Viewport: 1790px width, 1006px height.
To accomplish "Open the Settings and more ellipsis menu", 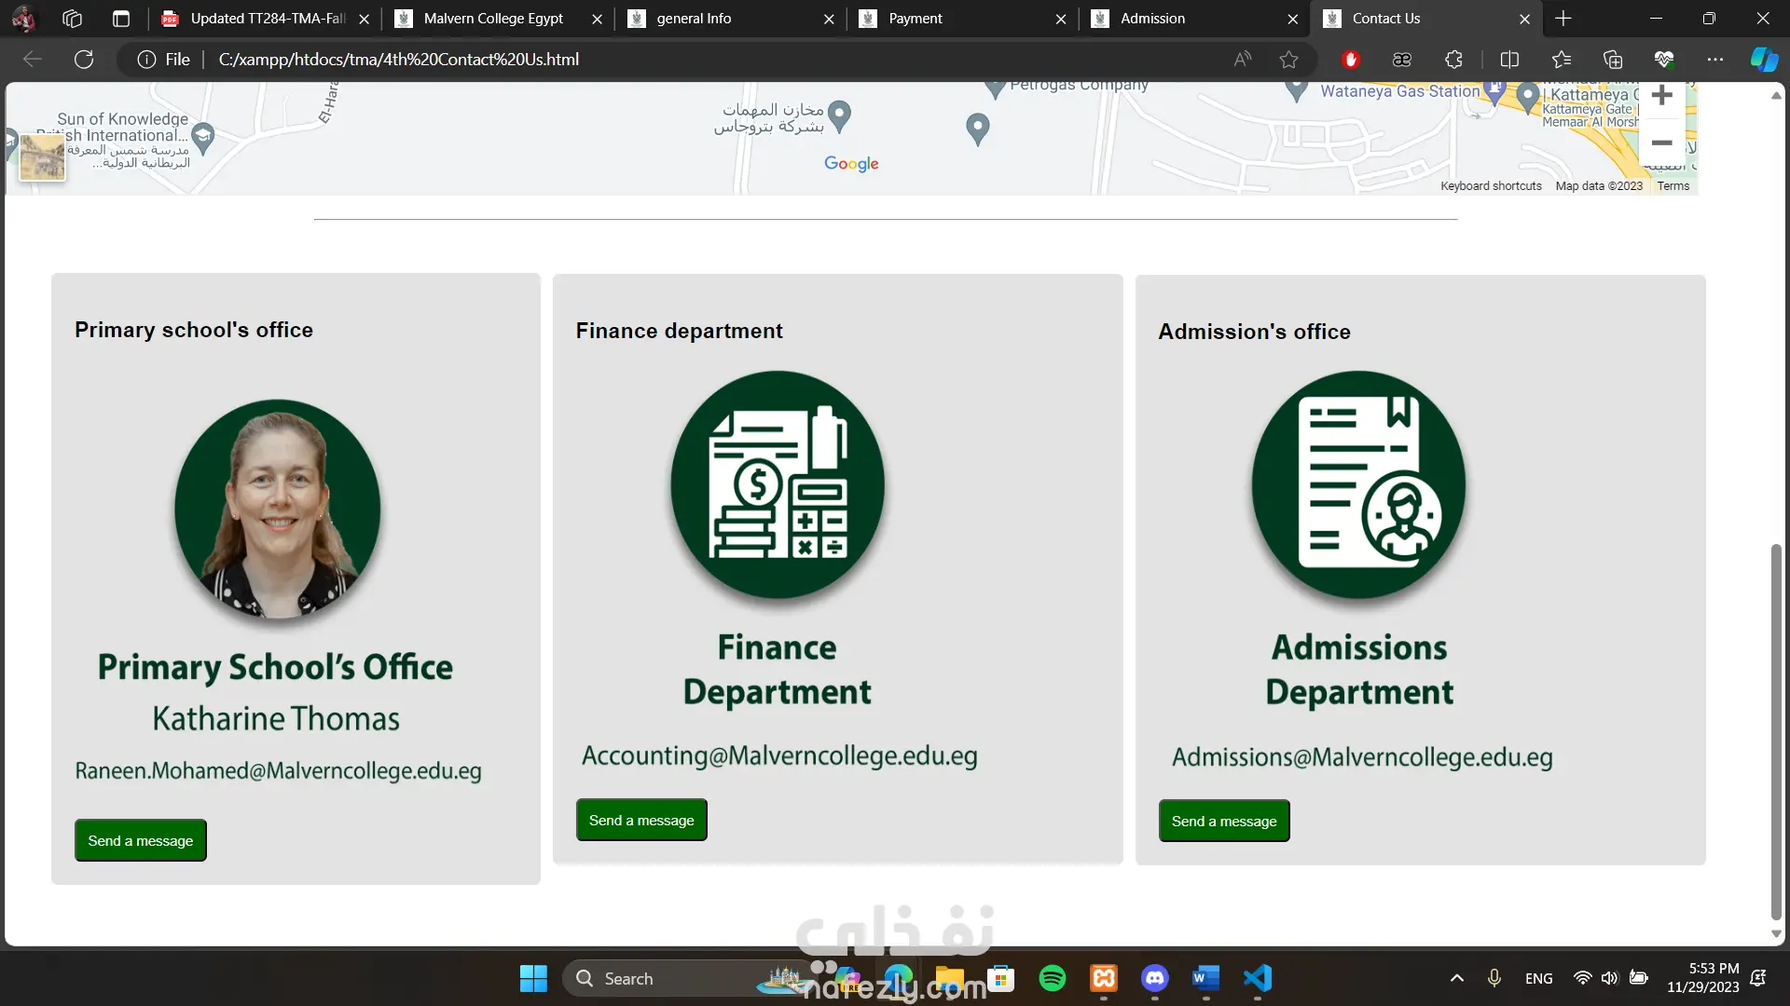I will coord(1715,60).
